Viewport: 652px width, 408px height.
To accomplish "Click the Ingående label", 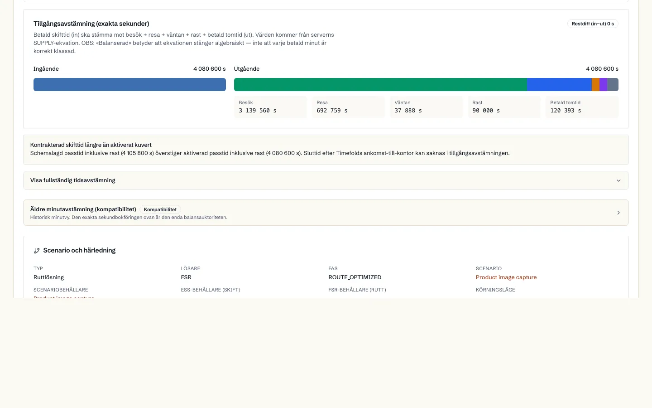I will point(46,69).
